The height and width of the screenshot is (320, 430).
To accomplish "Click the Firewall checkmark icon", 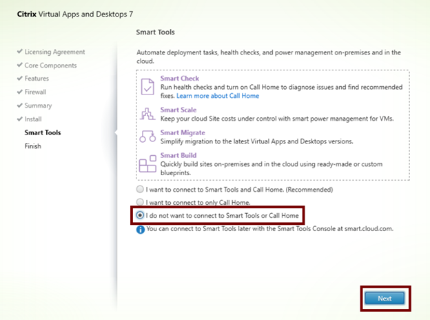I will pos(20,92).
